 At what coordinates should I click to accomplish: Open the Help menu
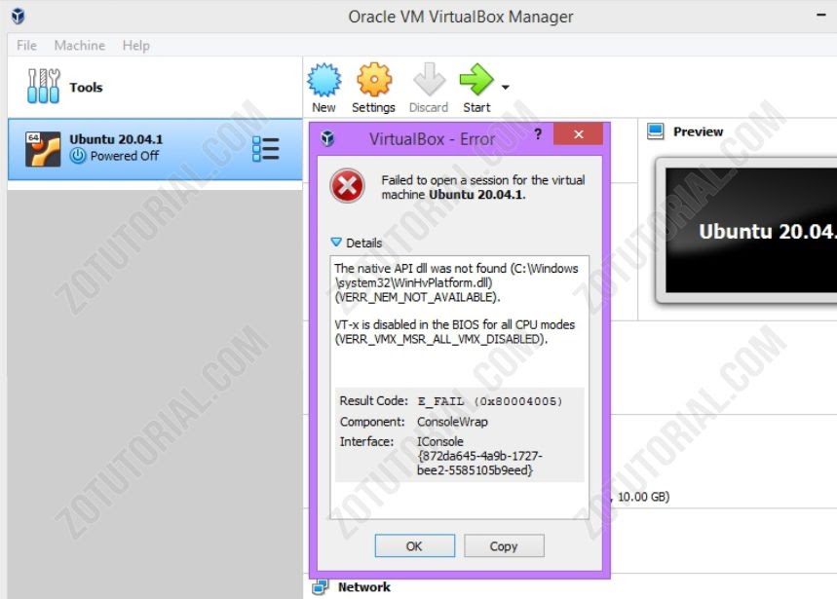click(x=136, y=46)
